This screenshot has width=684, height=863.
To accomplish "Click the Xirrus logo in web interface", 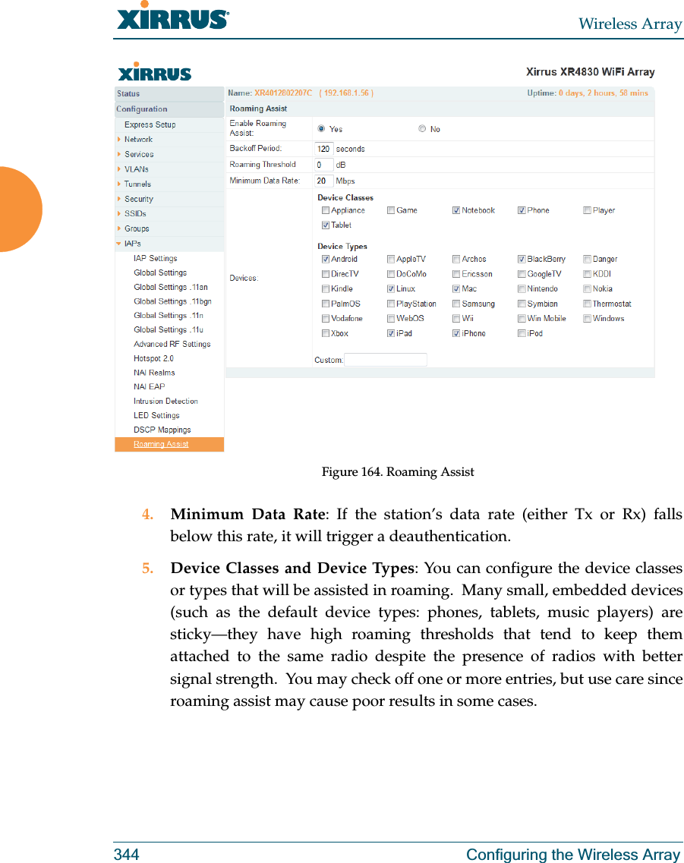I will point(155,72).
